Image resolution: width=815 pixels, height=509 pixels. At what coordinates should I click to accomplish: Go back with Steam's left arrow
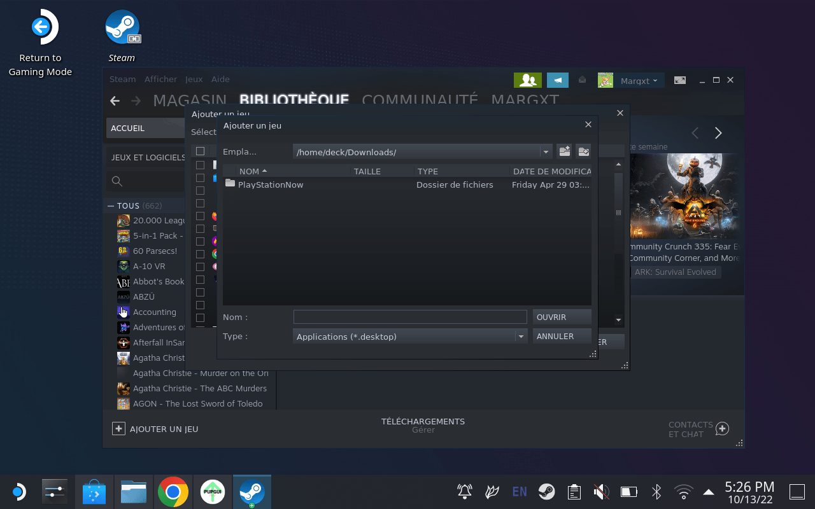(x=115, y=101)
